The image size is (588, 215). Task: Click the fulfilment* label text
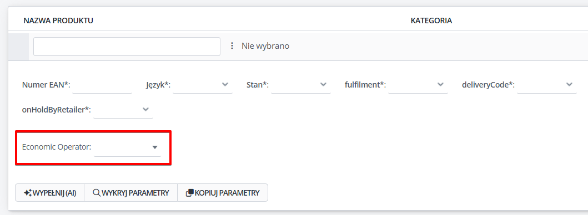365,85
